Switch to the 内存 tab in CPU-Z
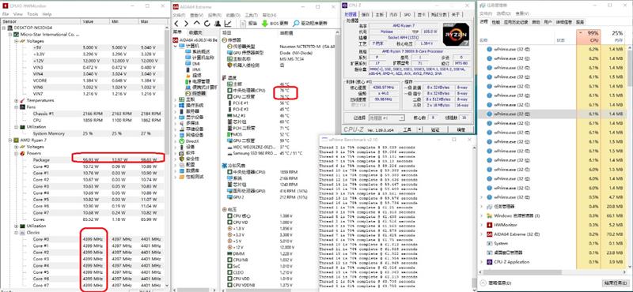Viewport: 633px width, 292px height. click(x=392, y=14)
